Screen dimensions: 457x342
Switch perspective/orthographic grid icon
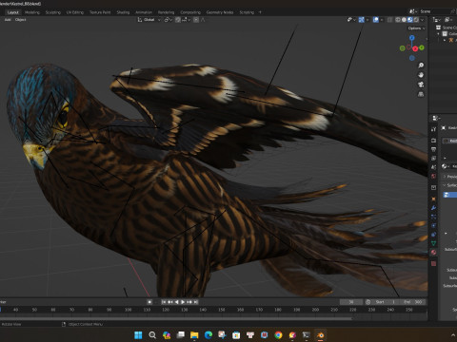click(421, 94)
